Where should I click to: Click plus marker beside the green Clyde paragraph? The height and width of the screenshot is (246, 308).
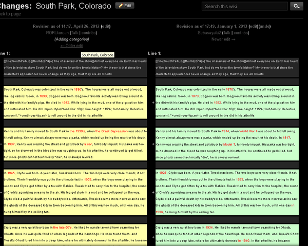coord(153,193)
